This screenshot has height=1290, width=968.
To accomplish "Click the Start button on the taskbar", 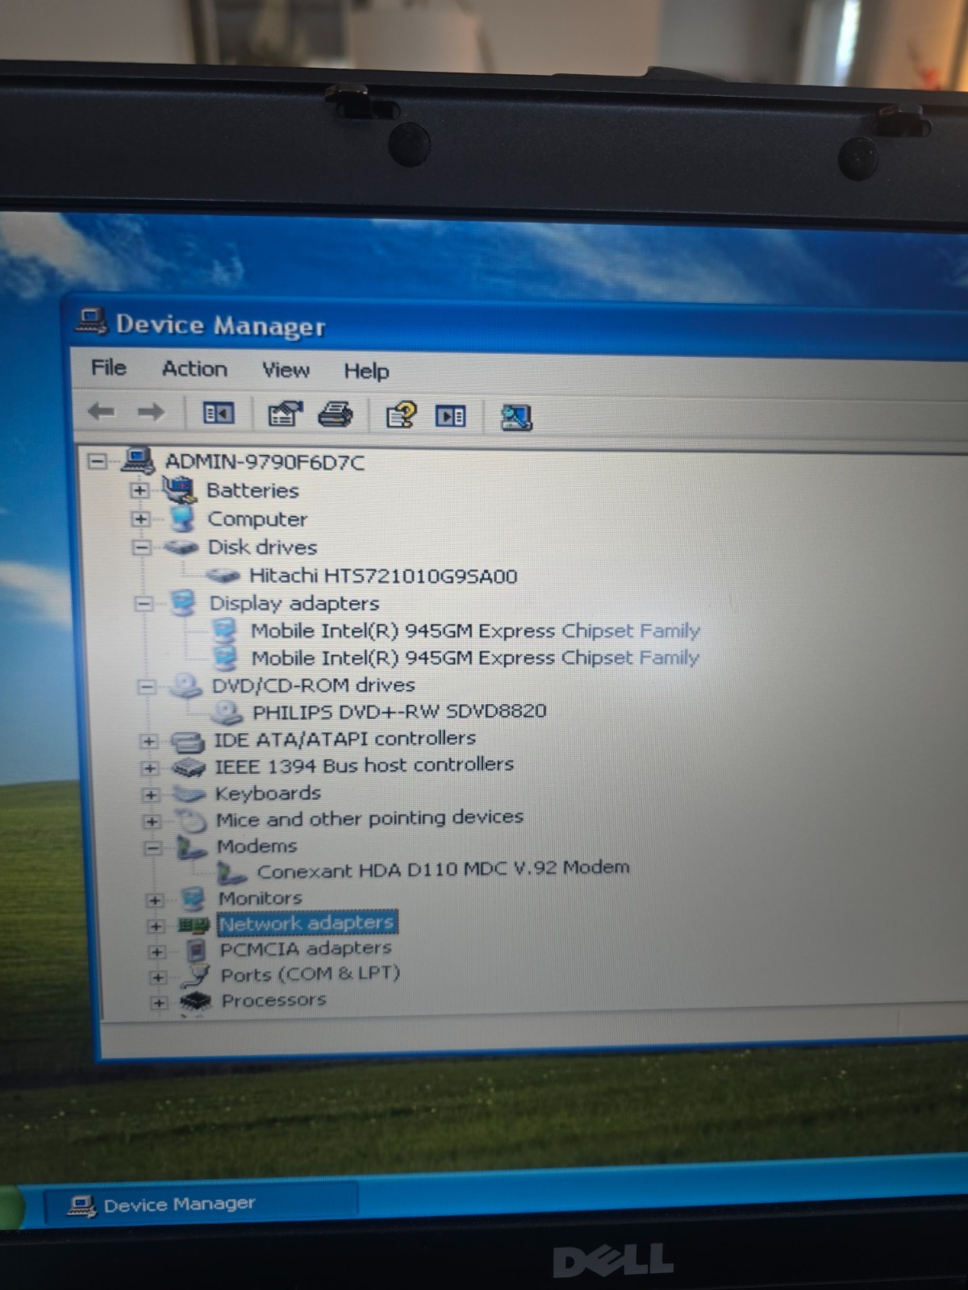I will (11, 1208).
